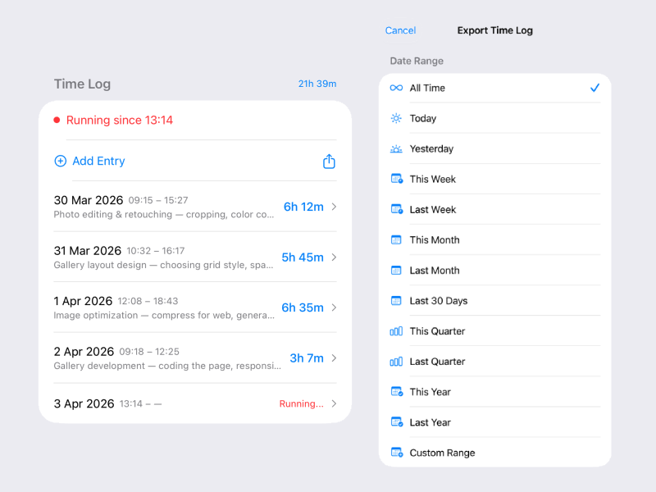Click the chart icon next to Last Quarter
656x492 pixels.
coord(396,362)
